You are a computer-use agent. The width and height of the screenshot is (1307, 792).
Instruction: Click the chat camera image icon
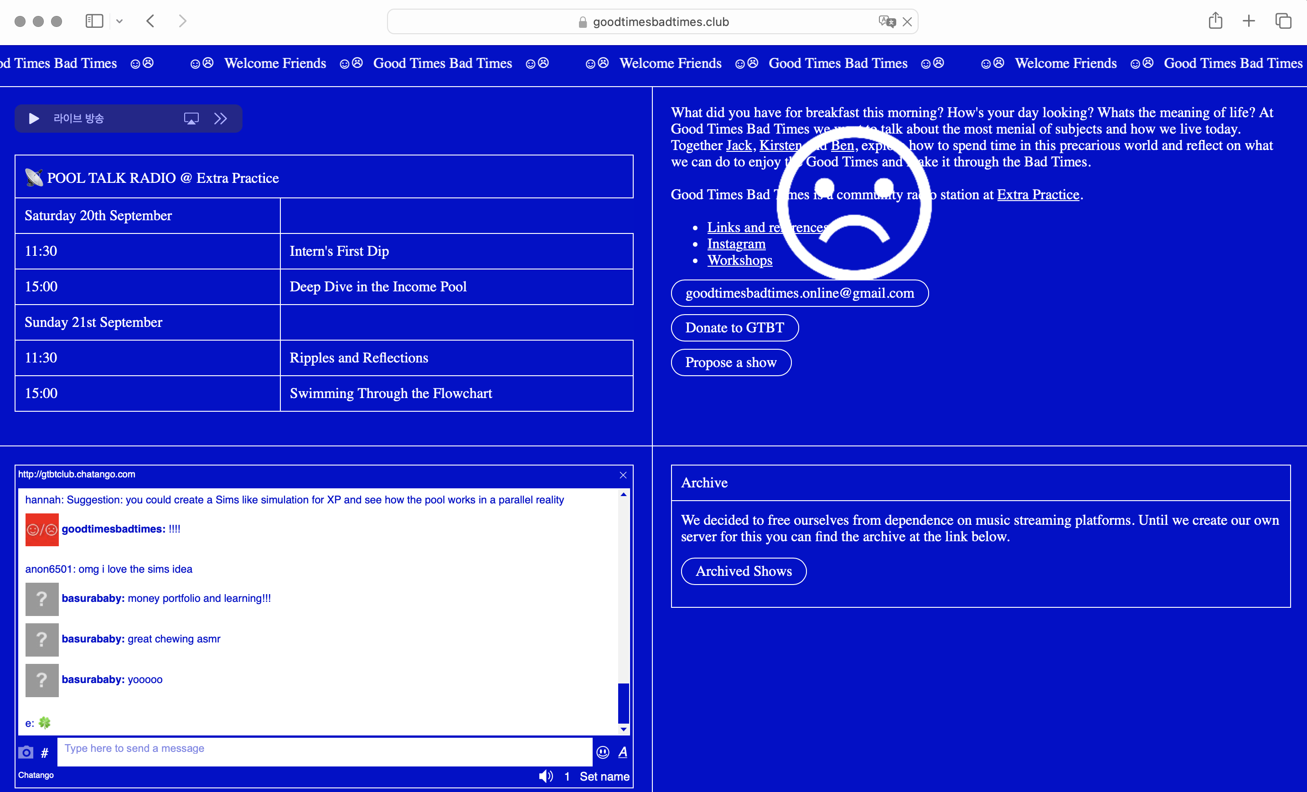[26, 752]
